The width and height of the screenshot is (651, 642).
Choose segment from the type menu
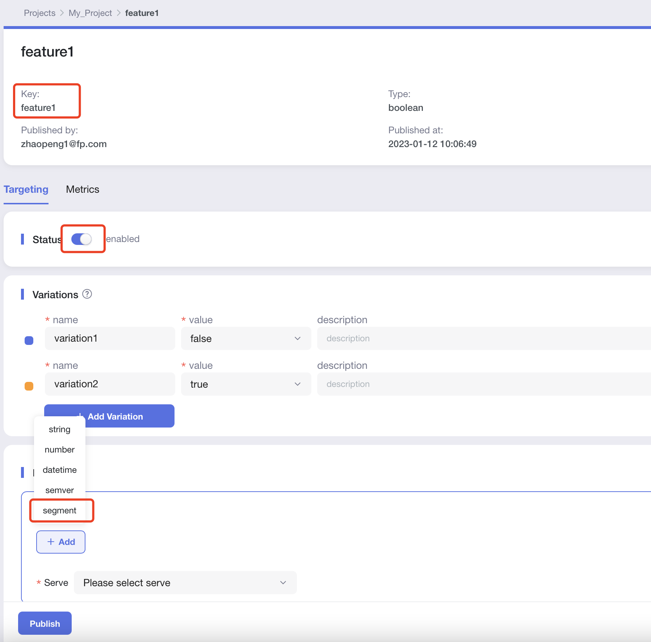[x=60, y=510]
